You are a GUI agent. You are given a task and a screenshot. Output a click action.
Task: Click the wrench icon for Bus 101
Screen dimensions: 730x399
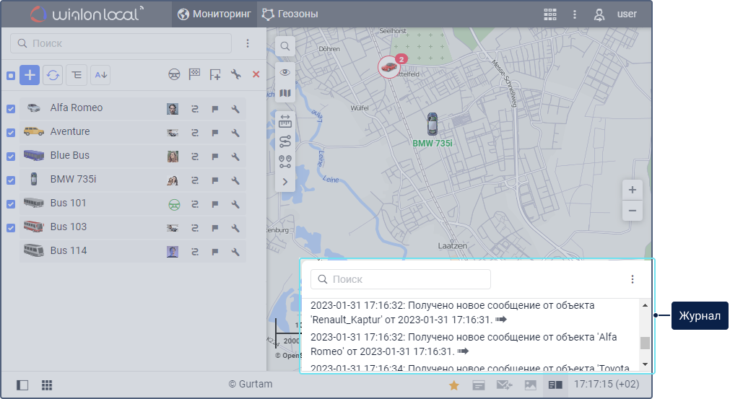pos(235,204)
